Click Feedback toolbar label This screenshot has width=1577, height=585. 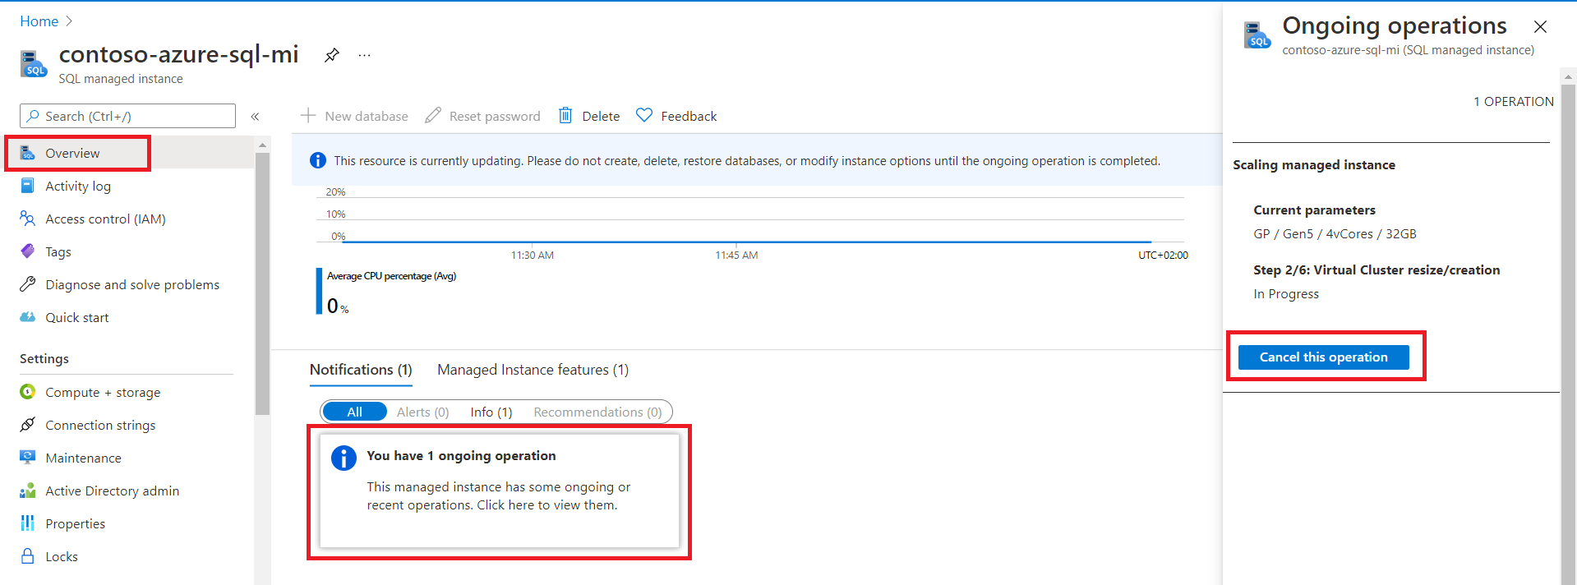click(x=689, y=117)
